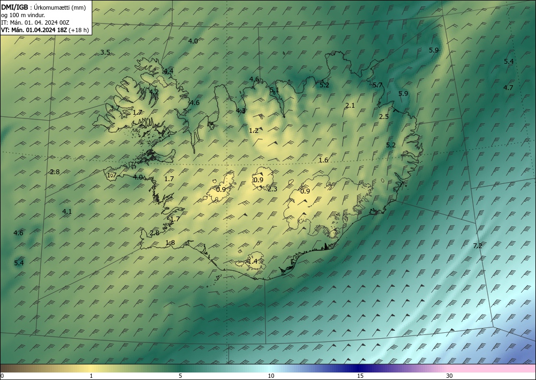
Task: Click the colorbar tick label 30
Action: (450, 376)
